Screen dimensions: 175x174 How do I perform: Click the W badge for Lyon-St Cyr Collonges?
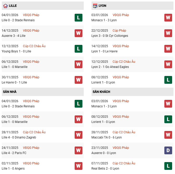click(x=168, y=33)
